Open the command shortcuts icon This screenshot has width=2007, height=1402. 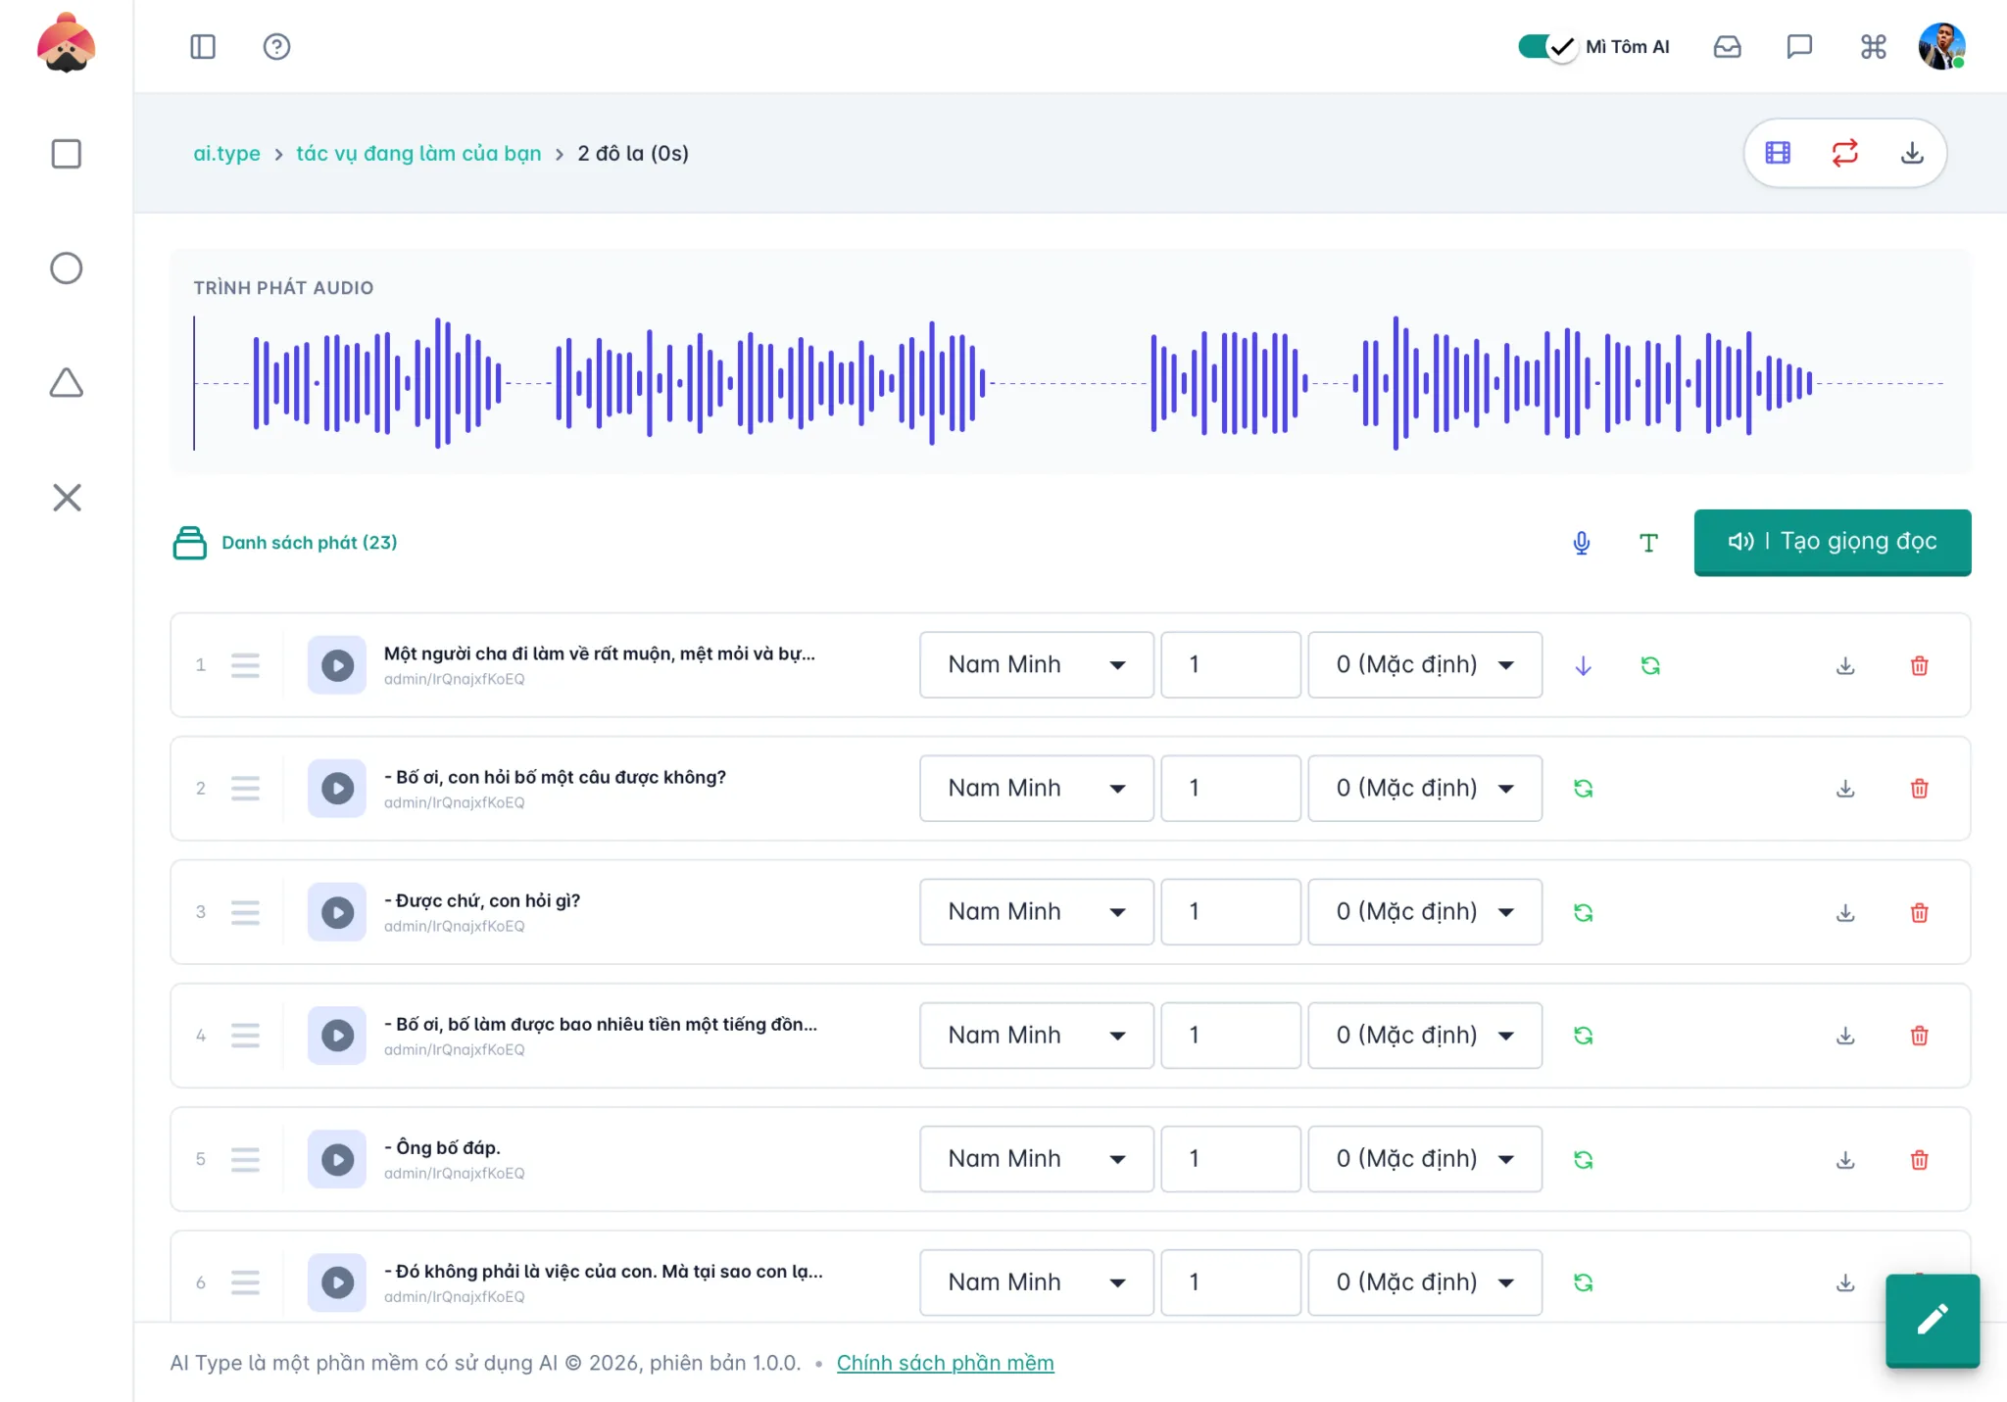(1873, 47)
